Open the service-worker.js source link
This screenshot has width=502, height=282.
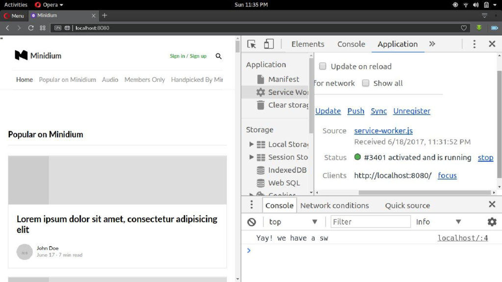(x=383, y=131)
